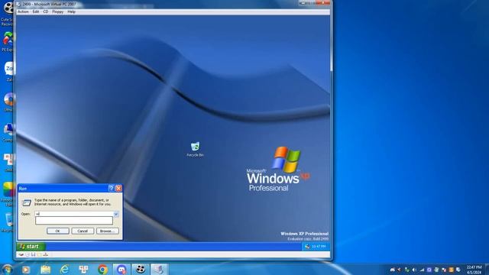Click the network signal tray icon
The width and height of the screenshot is (489, 275).
pyautogui.click(x=422, y=270)
